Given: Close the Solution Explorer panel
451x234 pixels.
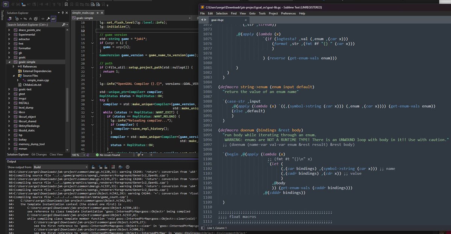Looking at the screenshot, I should tap(67, 13).
